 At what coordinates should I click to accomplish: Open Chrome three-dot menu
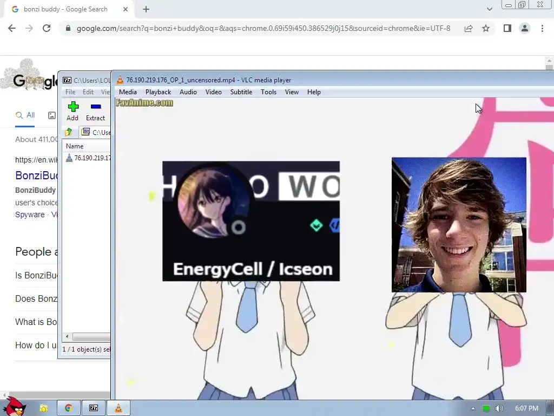[x=542, y=28]
